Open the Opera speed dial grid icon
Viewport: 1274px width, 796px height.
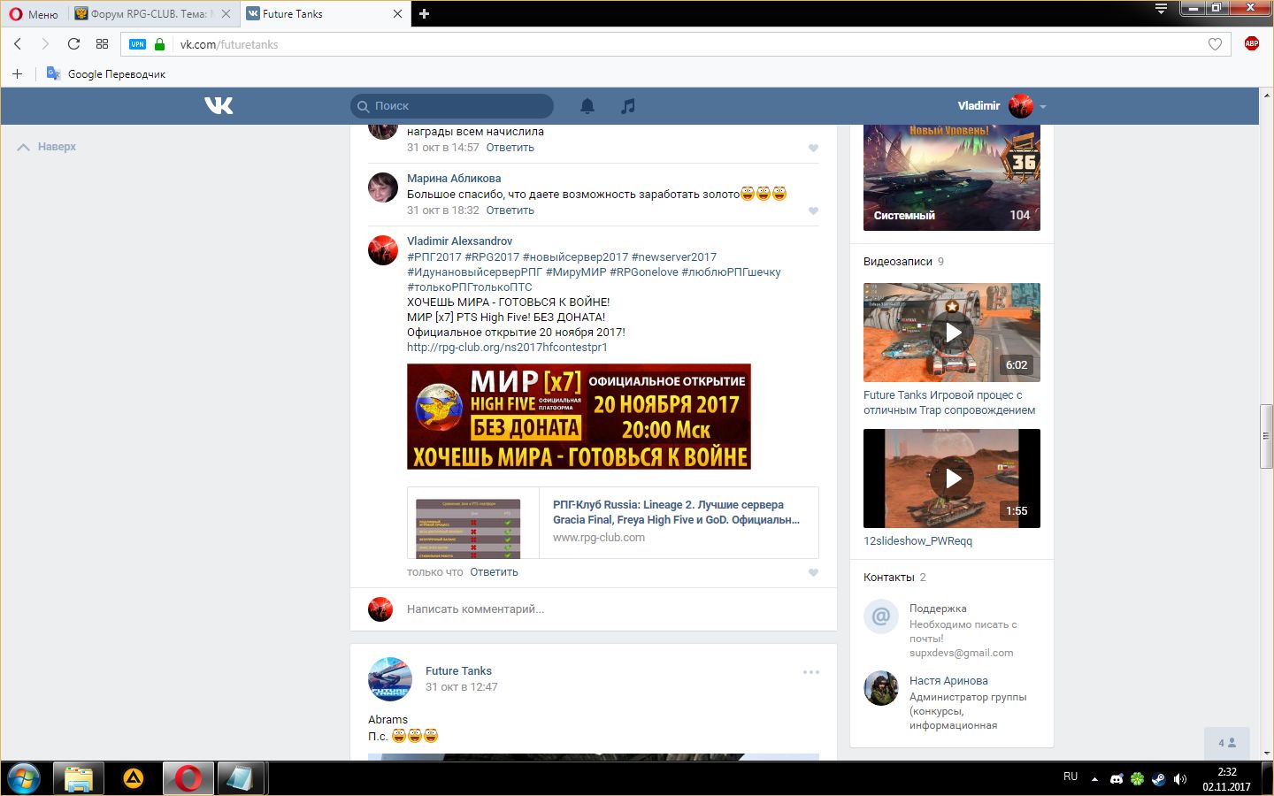102,44
